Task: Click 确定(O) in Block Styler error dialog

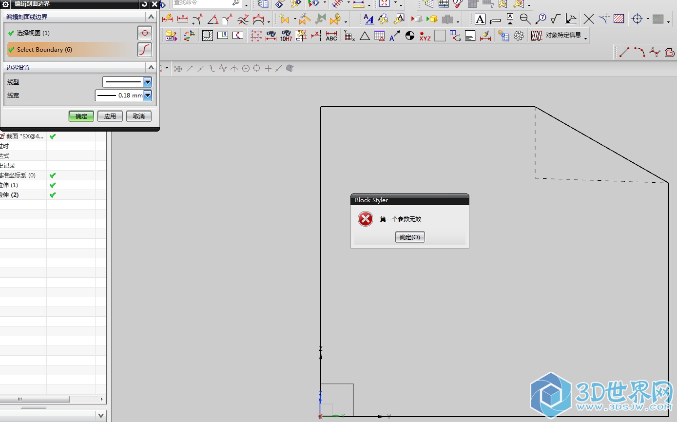Action: pos(410,237)
